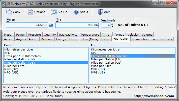
Task: Click the From value input field
Action: [26, 25]
